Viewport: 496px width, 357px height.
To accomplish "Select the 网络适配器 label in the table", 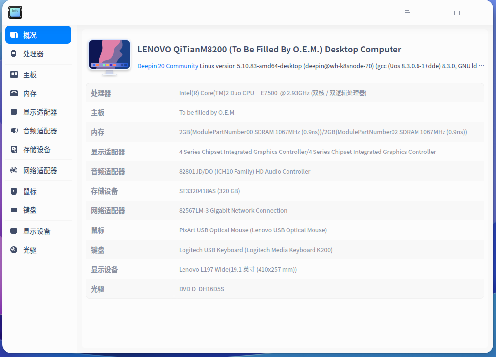I will [x=108, y=211].
